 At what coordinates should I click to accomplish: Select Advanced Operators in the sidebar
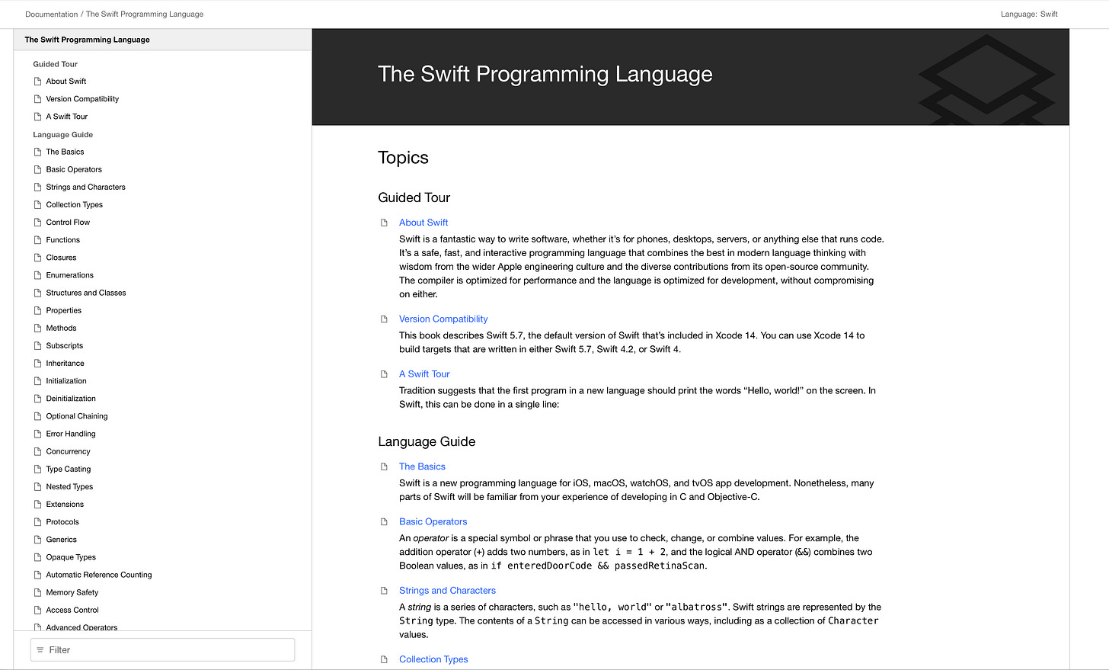(x=81, y=627)
